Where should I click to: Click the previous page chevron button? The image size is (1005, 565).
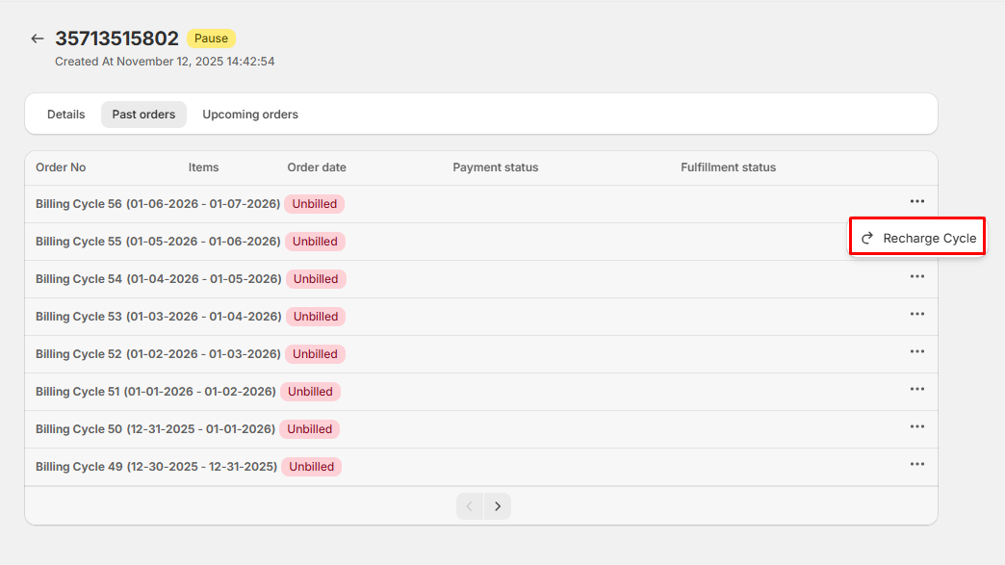pos(470,506)
